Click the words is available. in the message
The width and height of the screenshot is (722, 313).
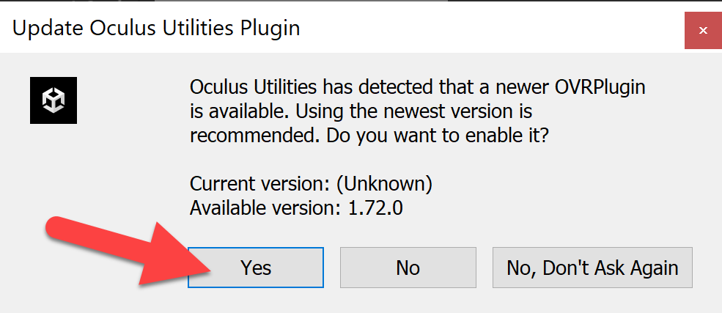[240, 112]
